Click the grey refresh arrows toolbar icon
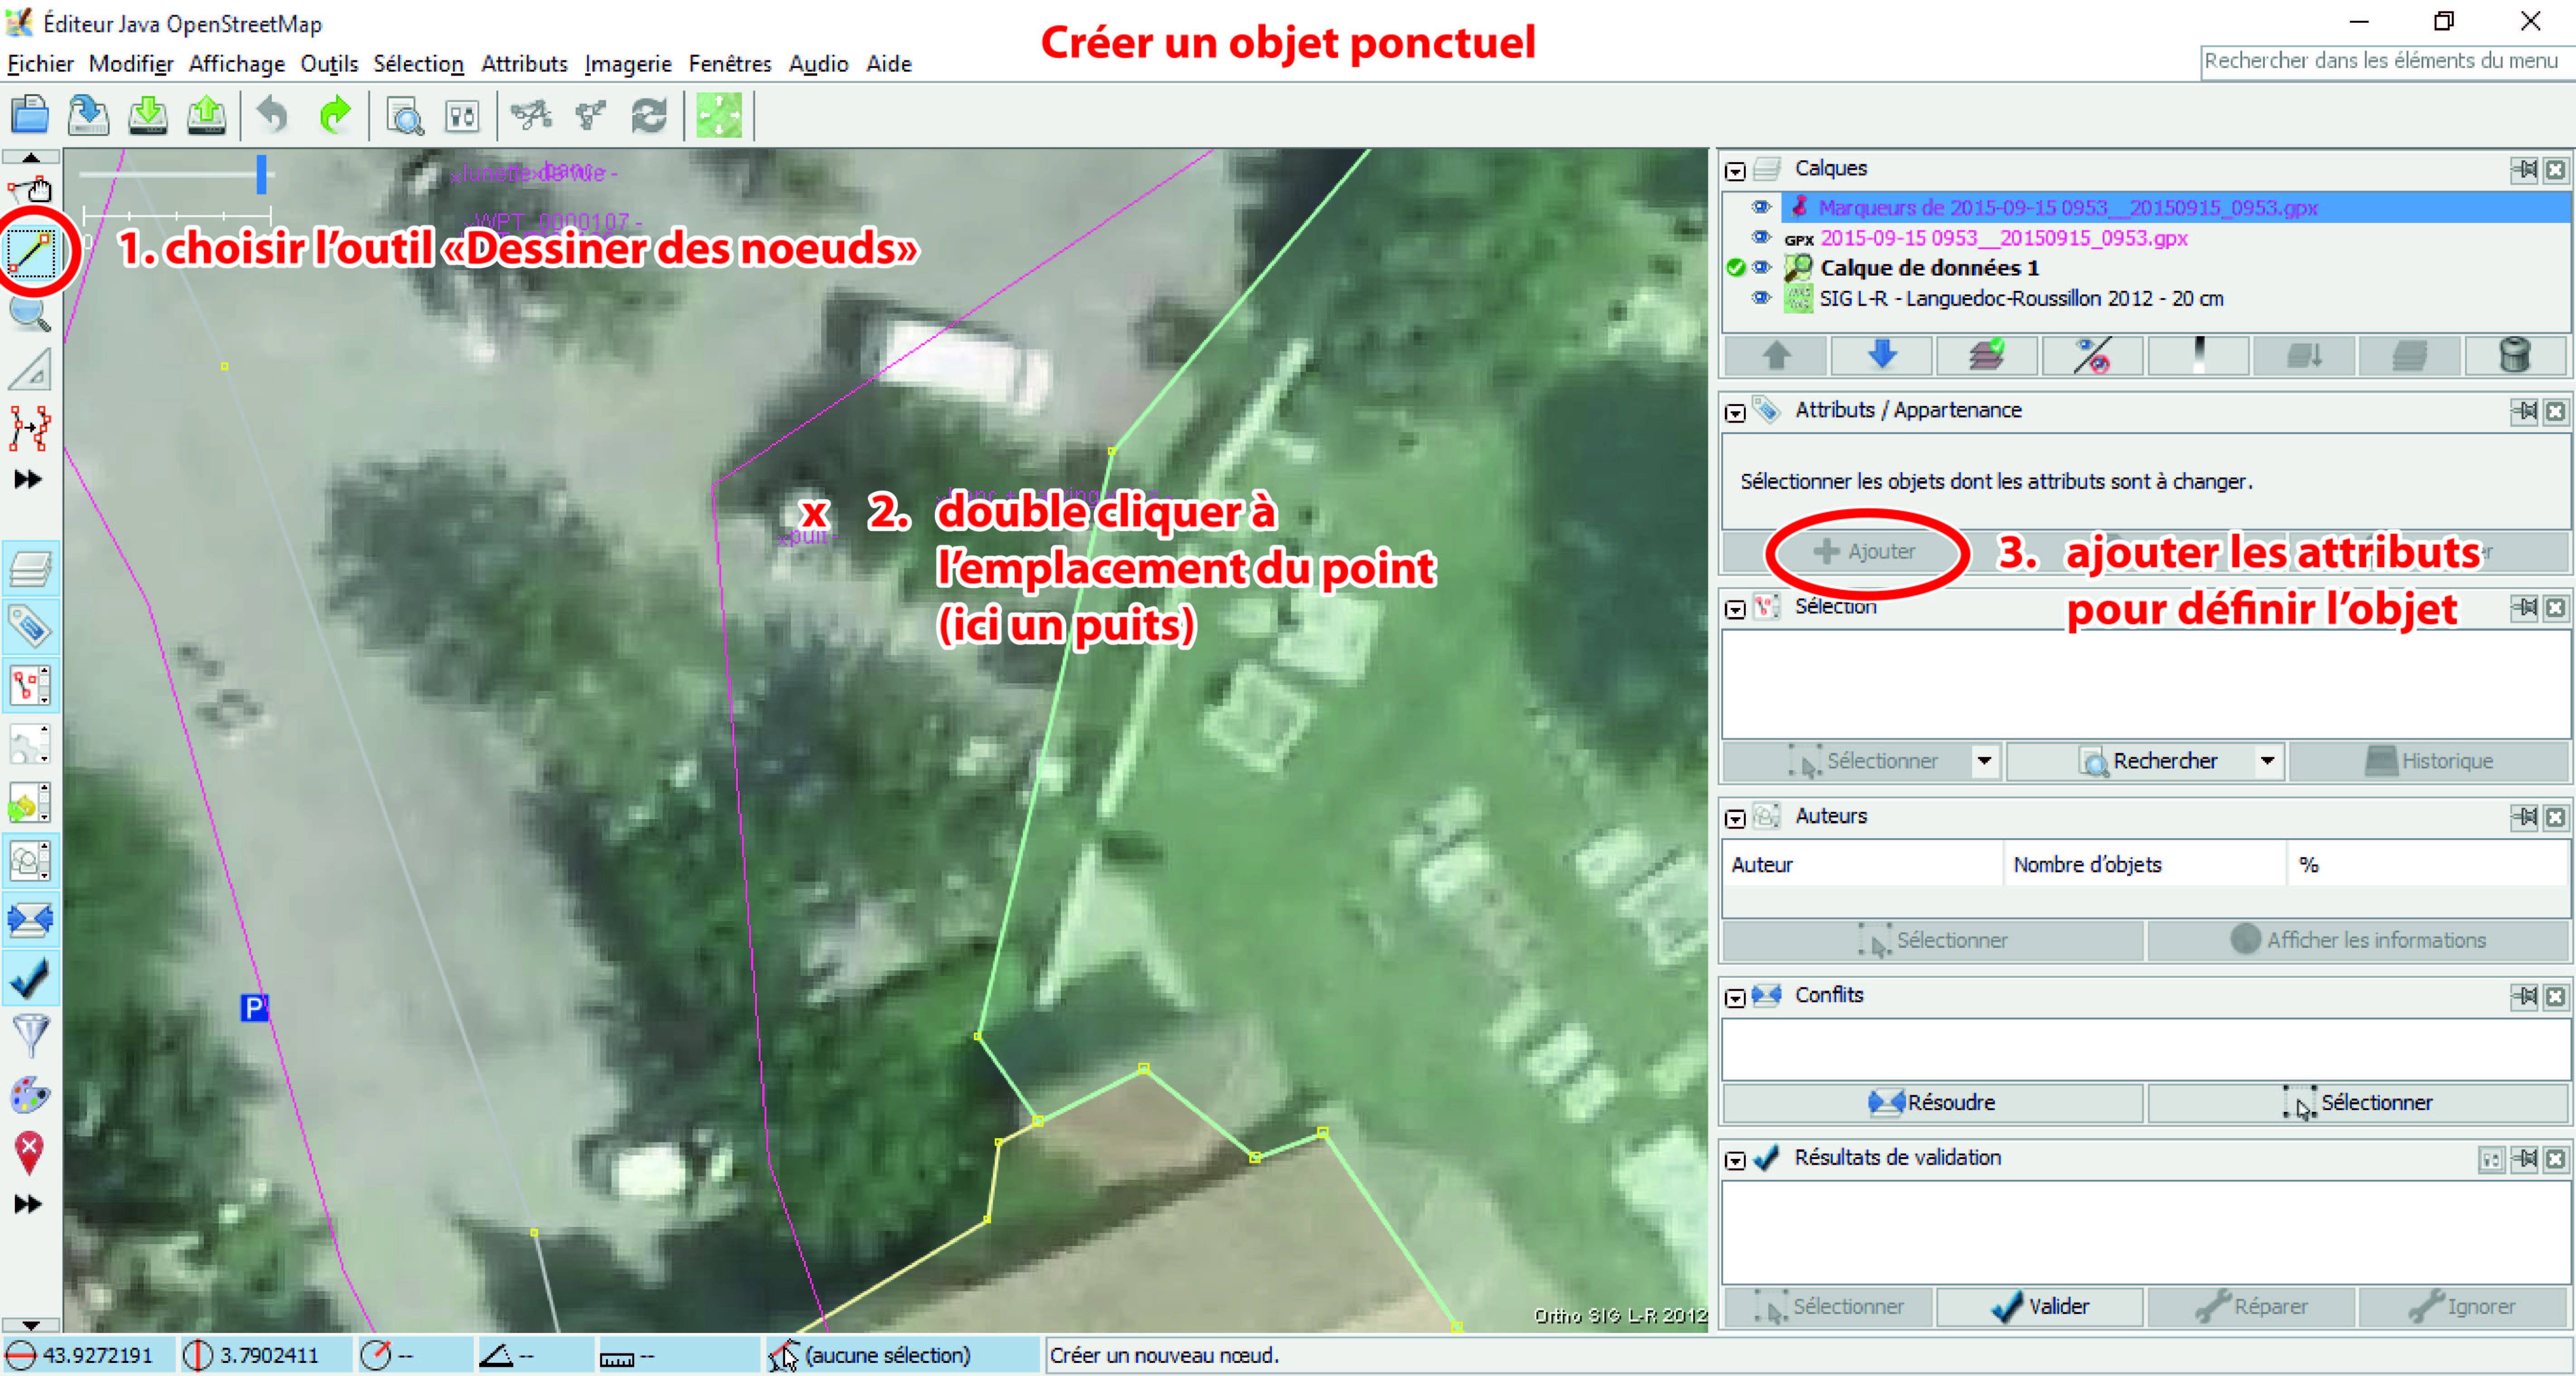The width and height of the screenshot is (2576, 1376). click(x=649, y=116)
